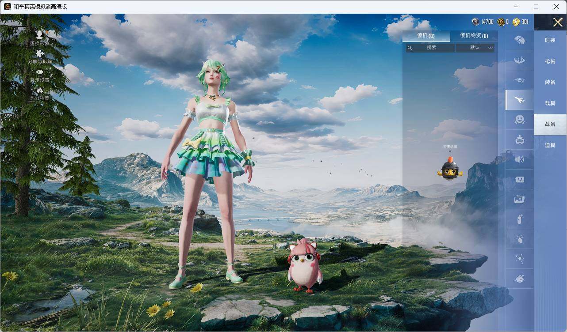The width and height of the screenshot is (567, 332).
Task: Open 热力档案 flame icon
Action: click(x=40, y=90)
